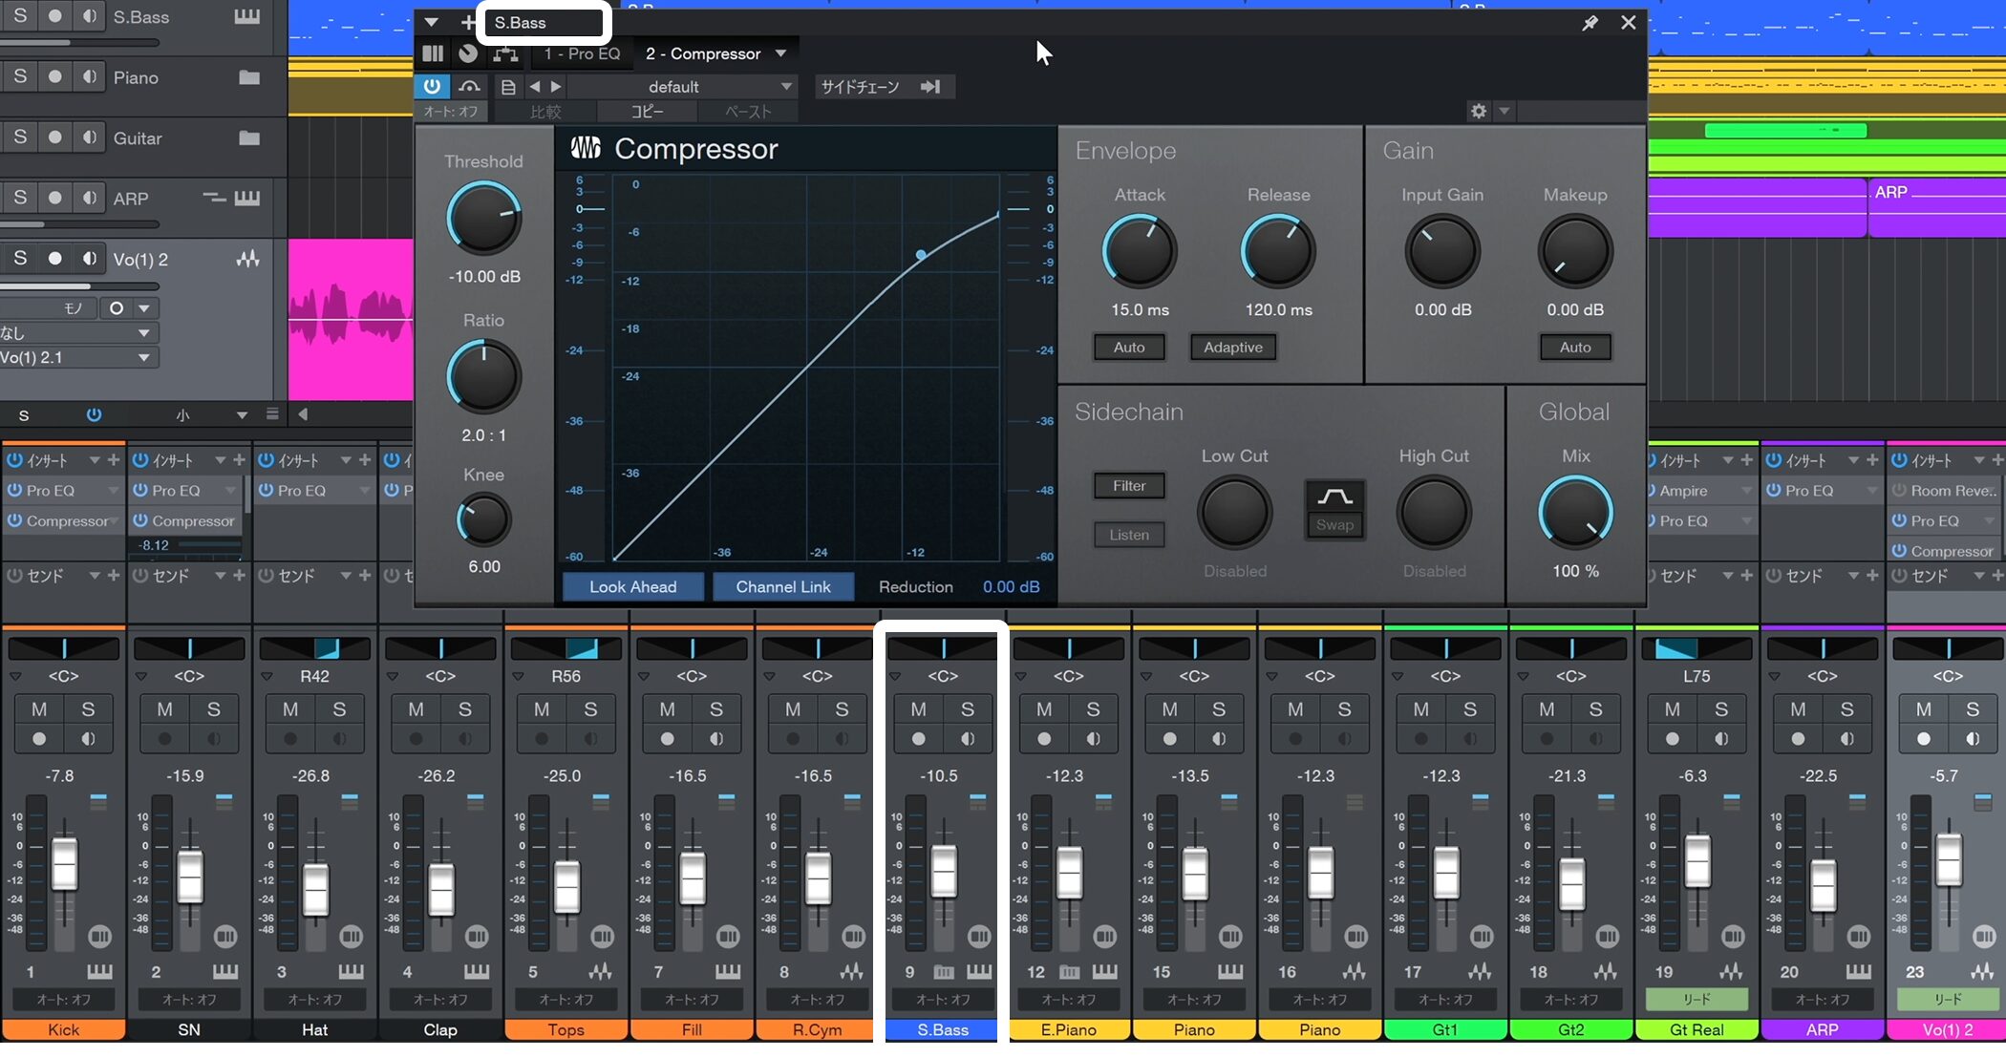Click the next preset arrow
Image resolution: width=2006 pixels, height=1057 pixels.
pyautogui.click(x=556, y=87)
